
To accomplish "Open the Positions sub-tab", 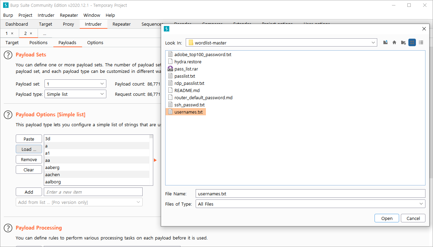I will click(x=38, y=42).
